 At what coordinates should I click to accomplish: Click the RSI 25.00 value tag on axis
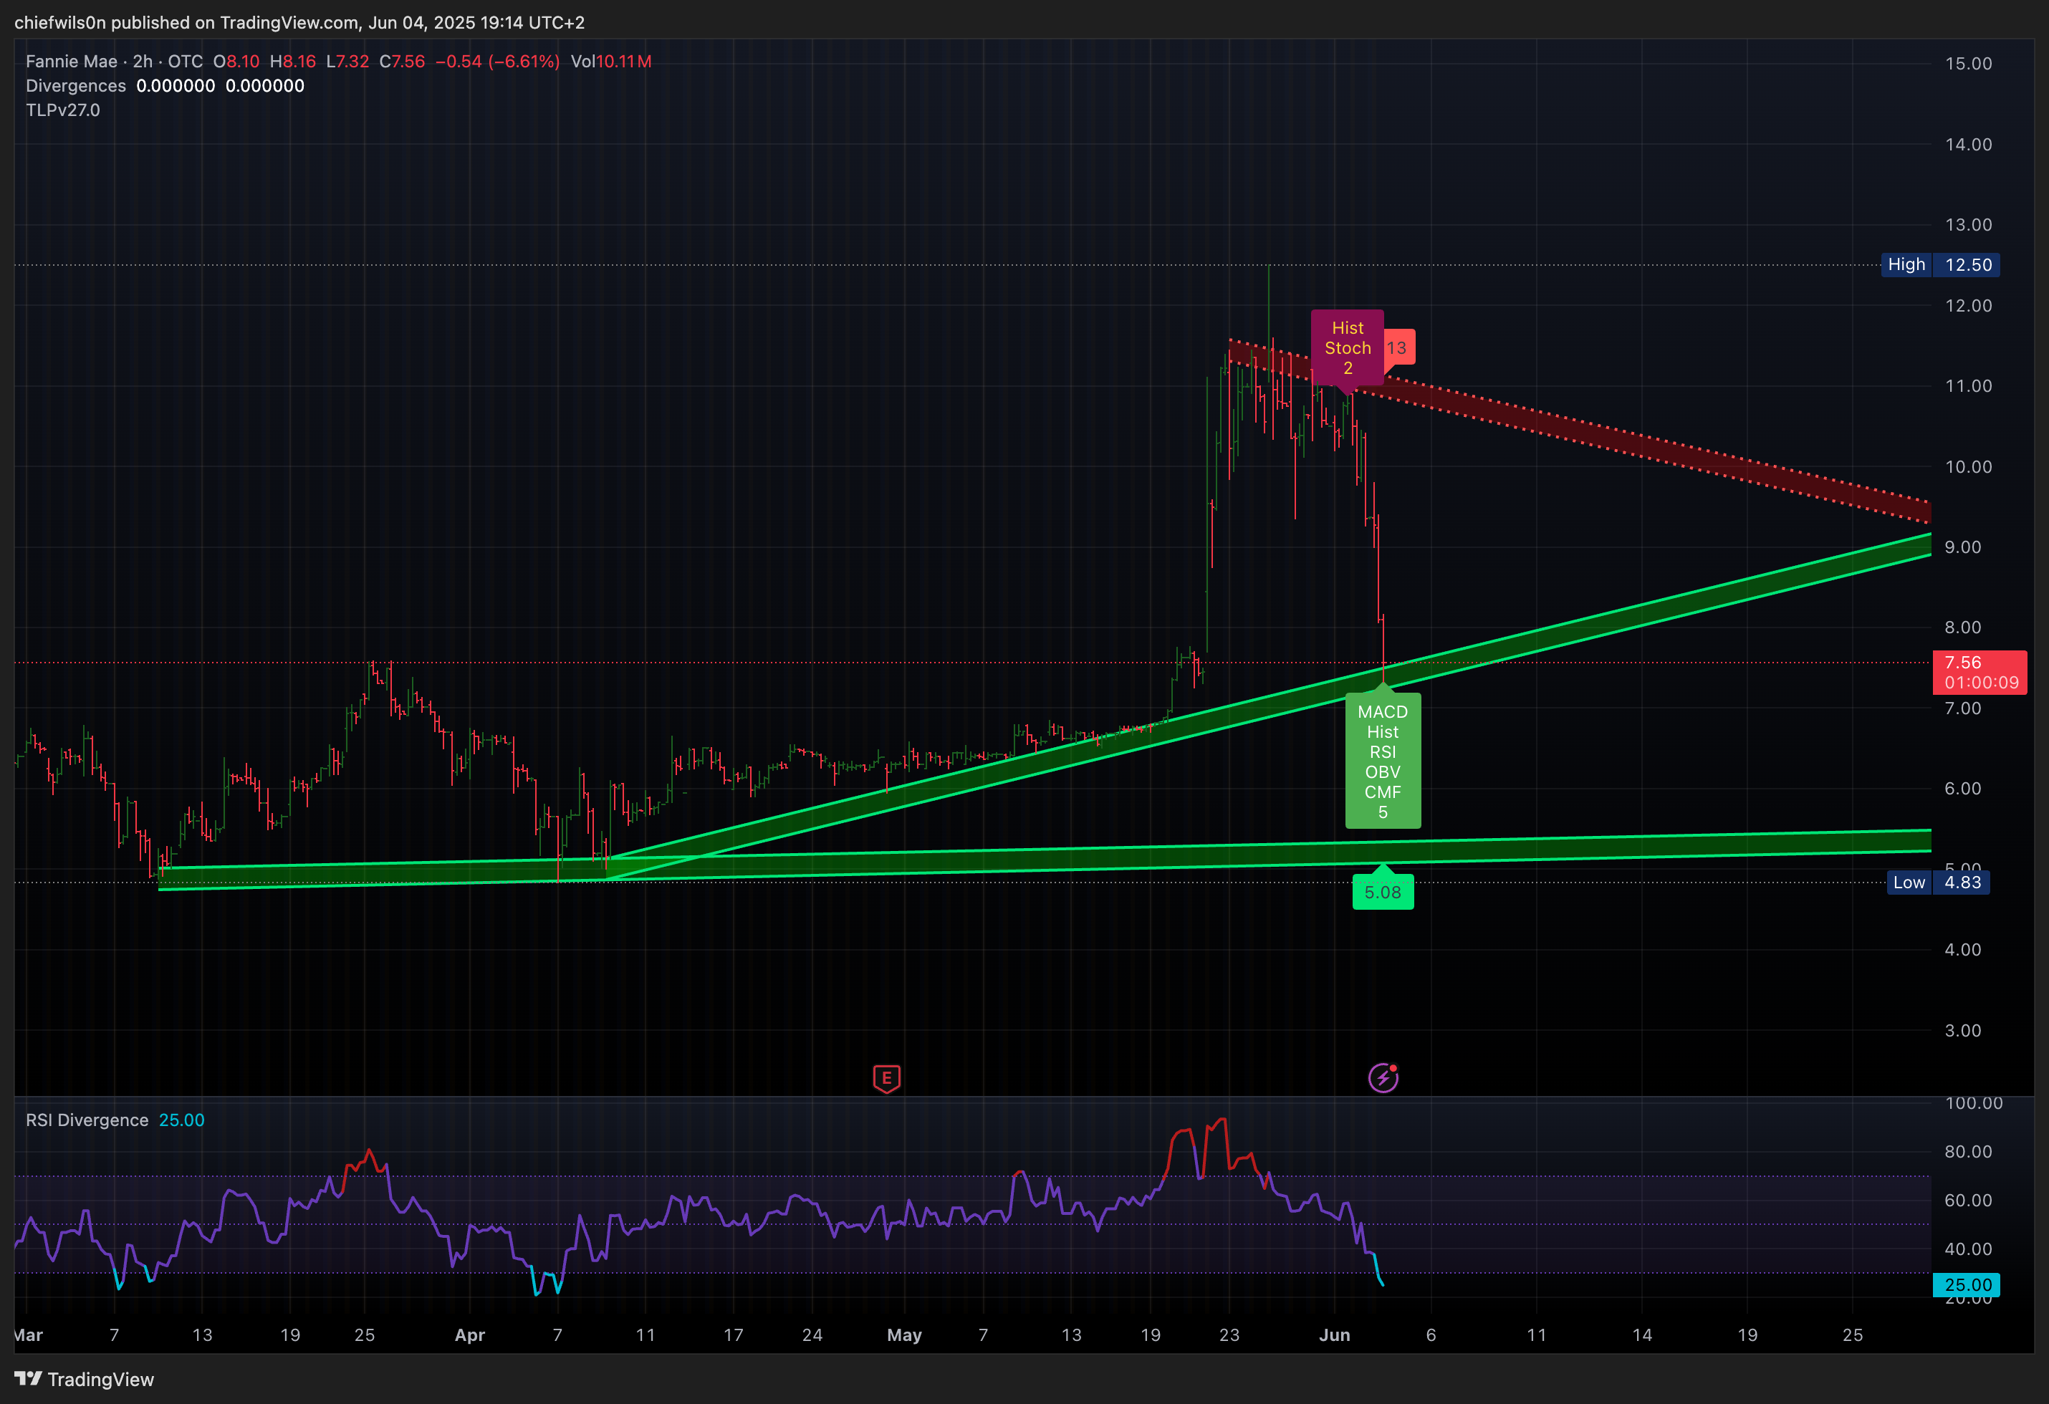(1966, 1285)
